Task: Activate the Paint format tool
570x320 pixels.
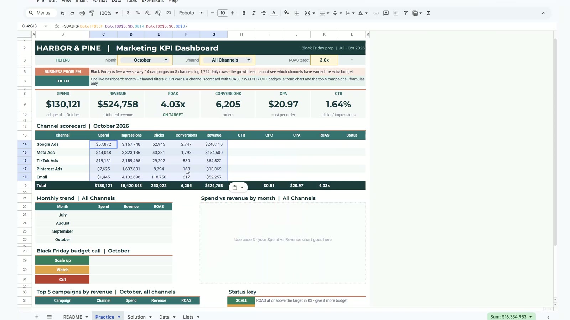Action: [x=92, y=13]
